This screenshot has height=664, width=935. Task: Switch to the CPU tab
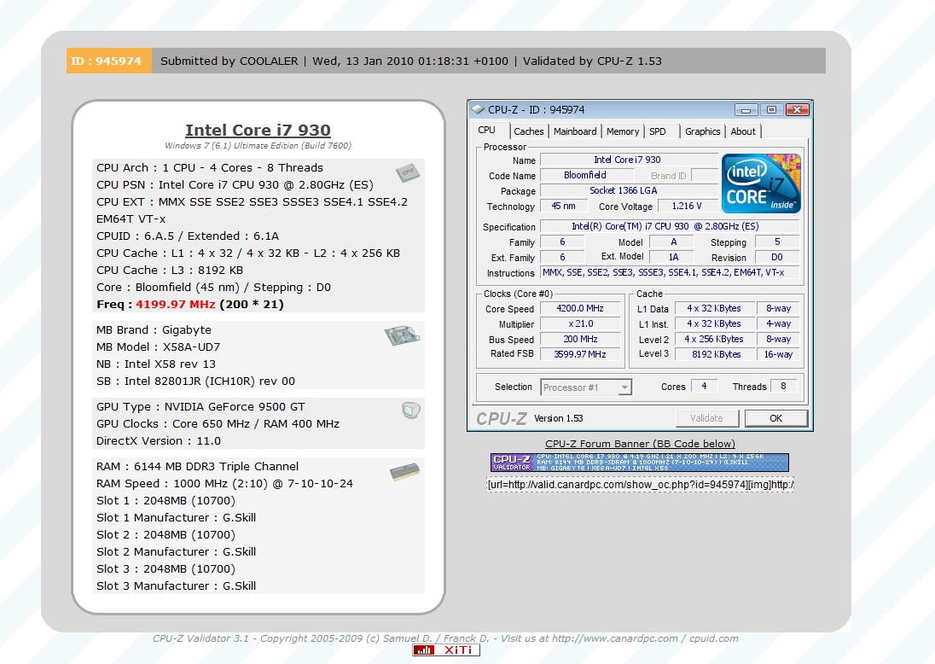[486, 130]
